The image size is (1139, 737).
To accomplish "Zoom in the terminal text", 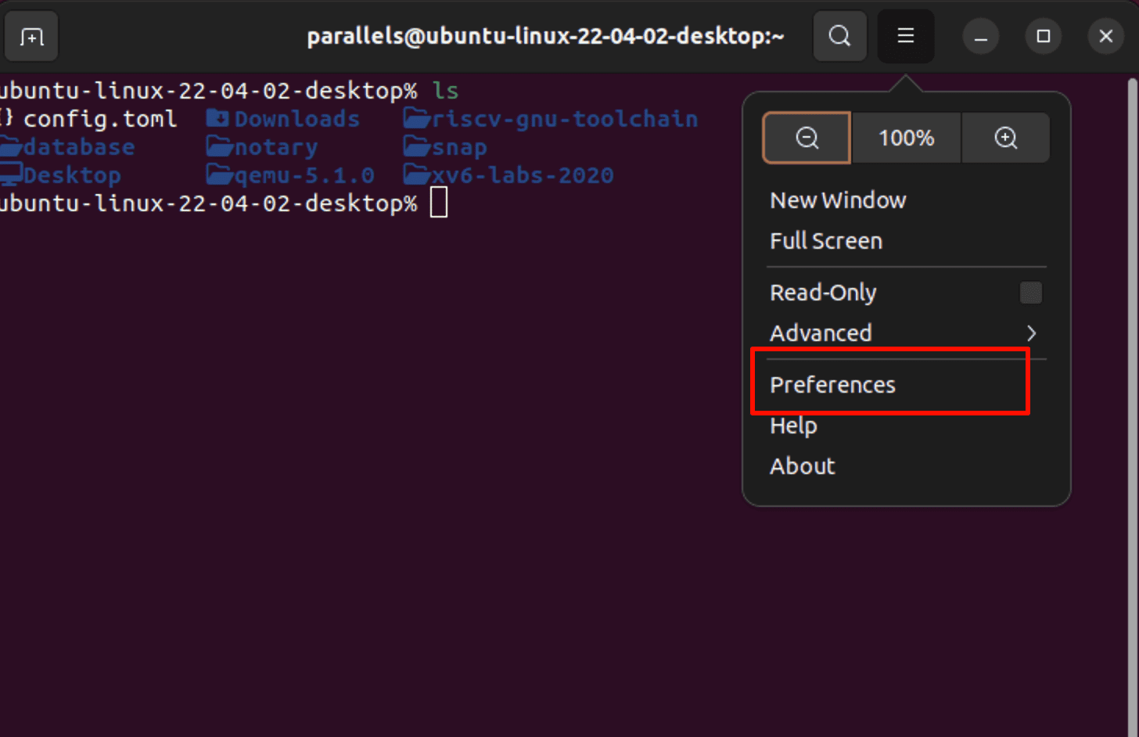I will 1005,138.
